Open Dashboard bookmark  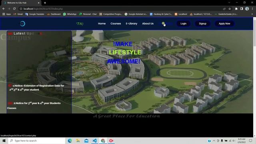54,14
